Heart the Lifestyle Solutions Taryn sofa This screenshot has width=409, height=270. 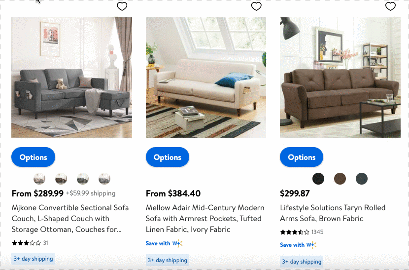(390, 6)
